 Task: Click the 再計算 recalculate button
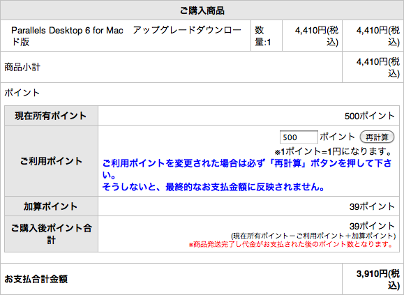(x=377, y=137)
